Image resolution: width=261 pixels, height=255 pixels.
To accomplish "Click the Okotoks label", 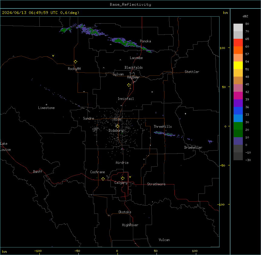I will click(125, 212).
